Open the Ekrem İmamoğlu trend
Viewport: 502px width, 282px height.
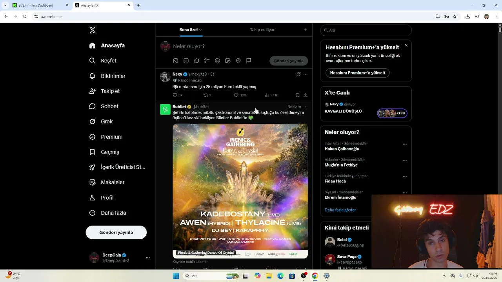[x=340, y=197]
